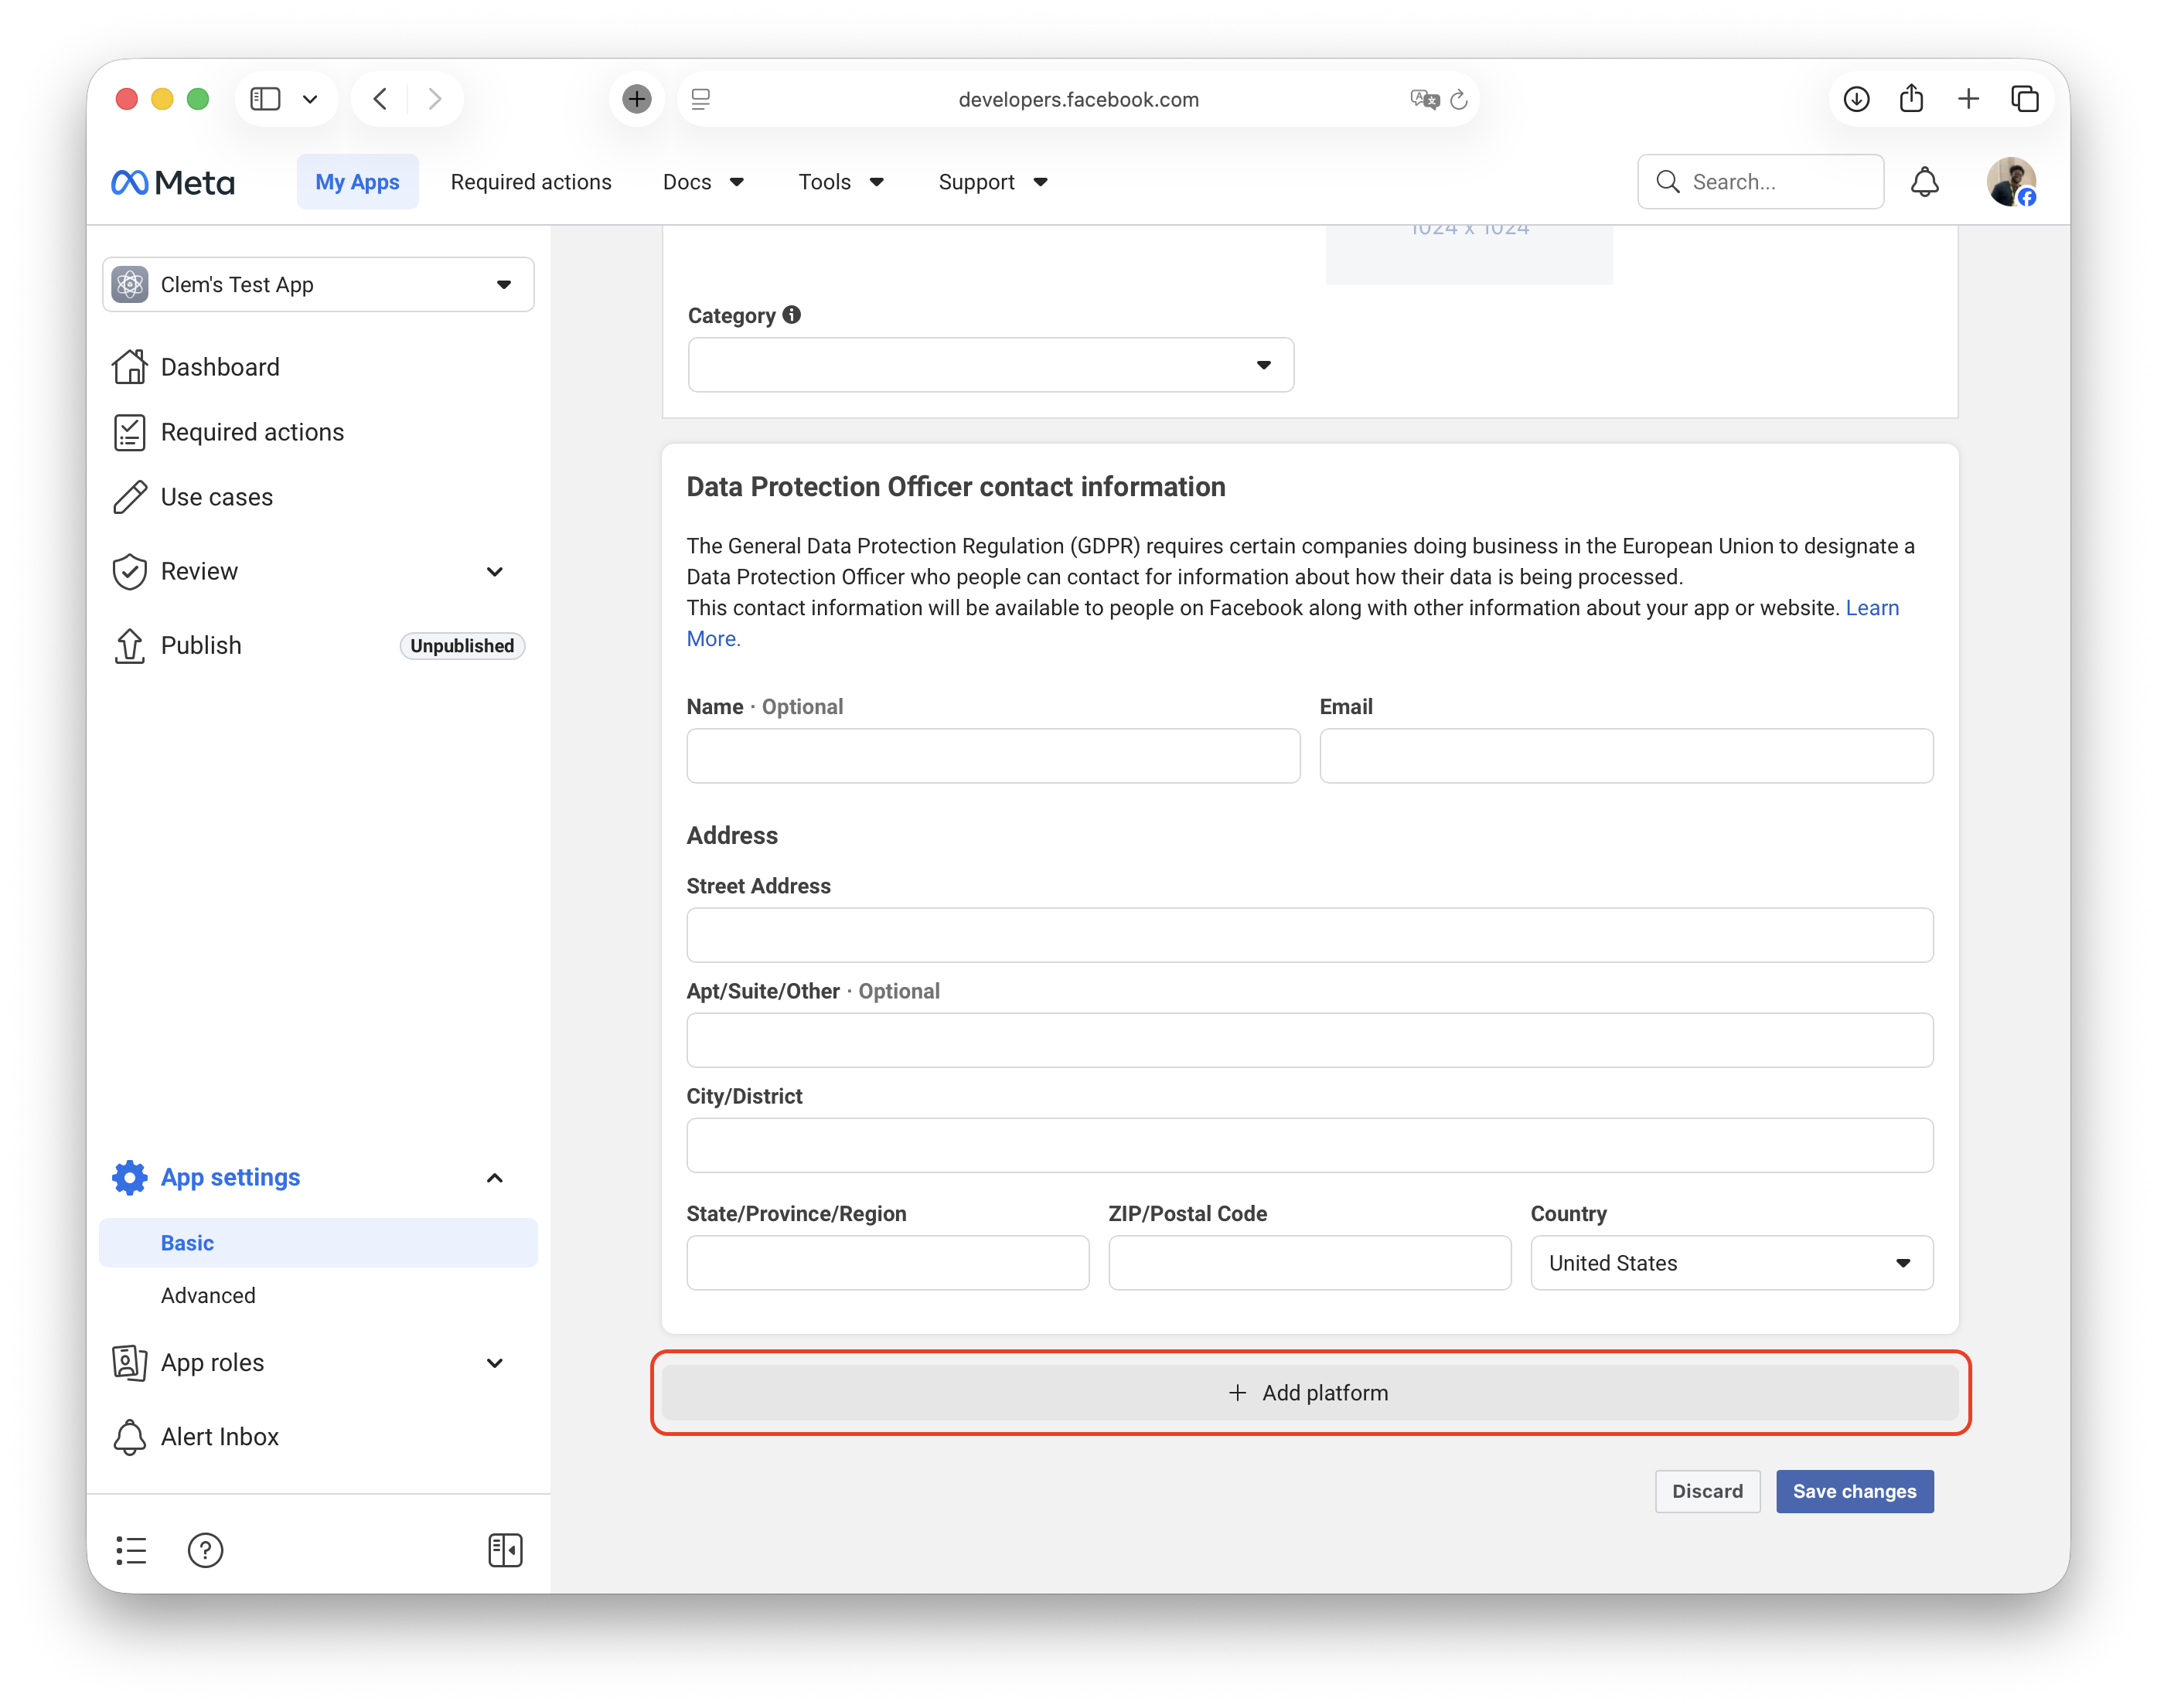
Task: Click the Email input field
Action: [1626, 756]
